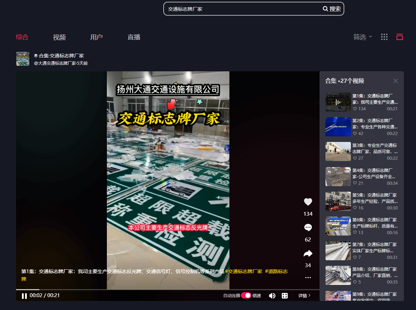Select 第9集 title in collection list
The width and height of the screenshot is (416, 310).
tap(375, 296)
